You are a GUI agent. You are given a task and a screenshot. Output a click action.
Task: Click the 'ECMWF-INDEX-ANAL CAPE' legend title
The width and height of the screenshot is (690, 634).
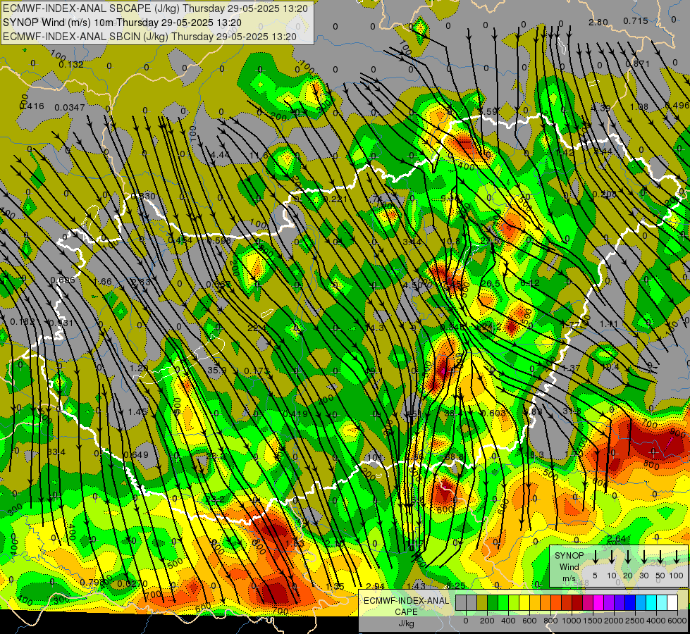coord(406,606)
